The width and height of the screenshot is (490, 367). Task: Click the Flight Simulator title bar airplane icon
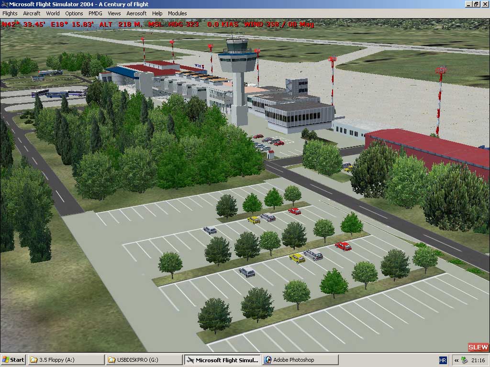click(x=4, y=4)
